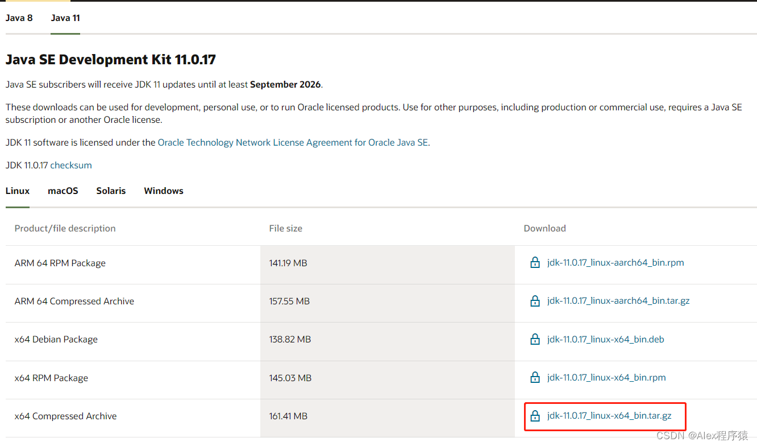Click the ARM 64 RPM Package cell
The image size is (757, 446).
click(60, 263)
